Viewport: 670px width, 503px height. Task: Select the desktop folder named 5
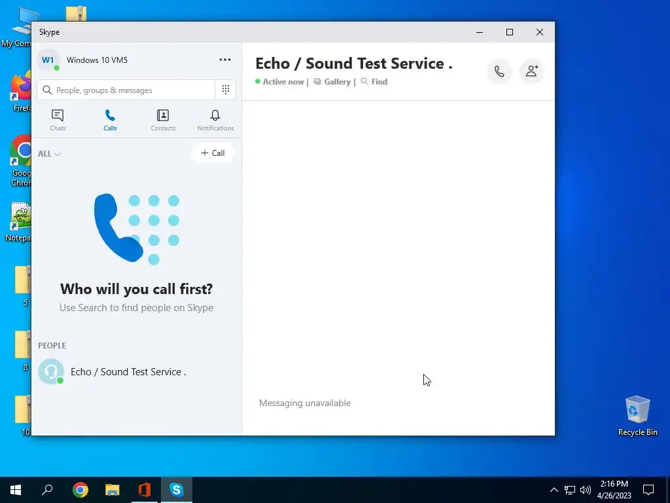coord(24,286)
